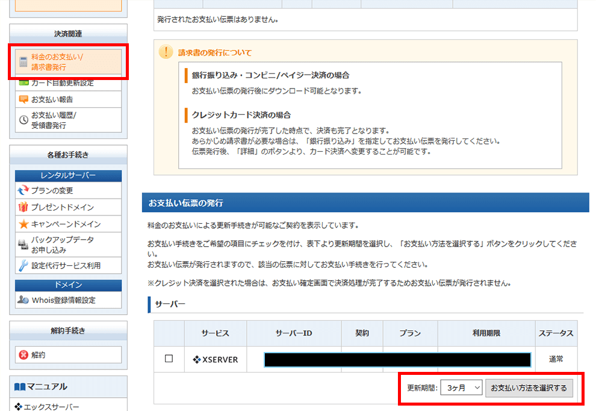Screen dimensions: 596x411
Task: Click the green card icon for カード自動更新設定
Action: (23, 82)
